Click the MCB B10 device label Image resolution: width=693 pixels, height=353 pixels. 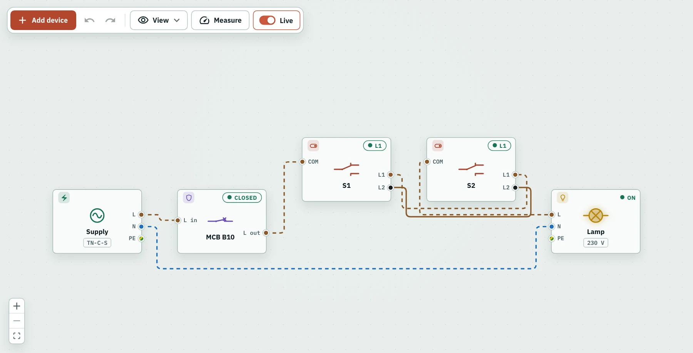[220, 237]
